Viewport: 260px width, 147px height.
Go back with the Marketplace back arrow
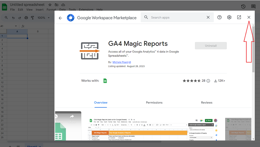tap(60, 18)
